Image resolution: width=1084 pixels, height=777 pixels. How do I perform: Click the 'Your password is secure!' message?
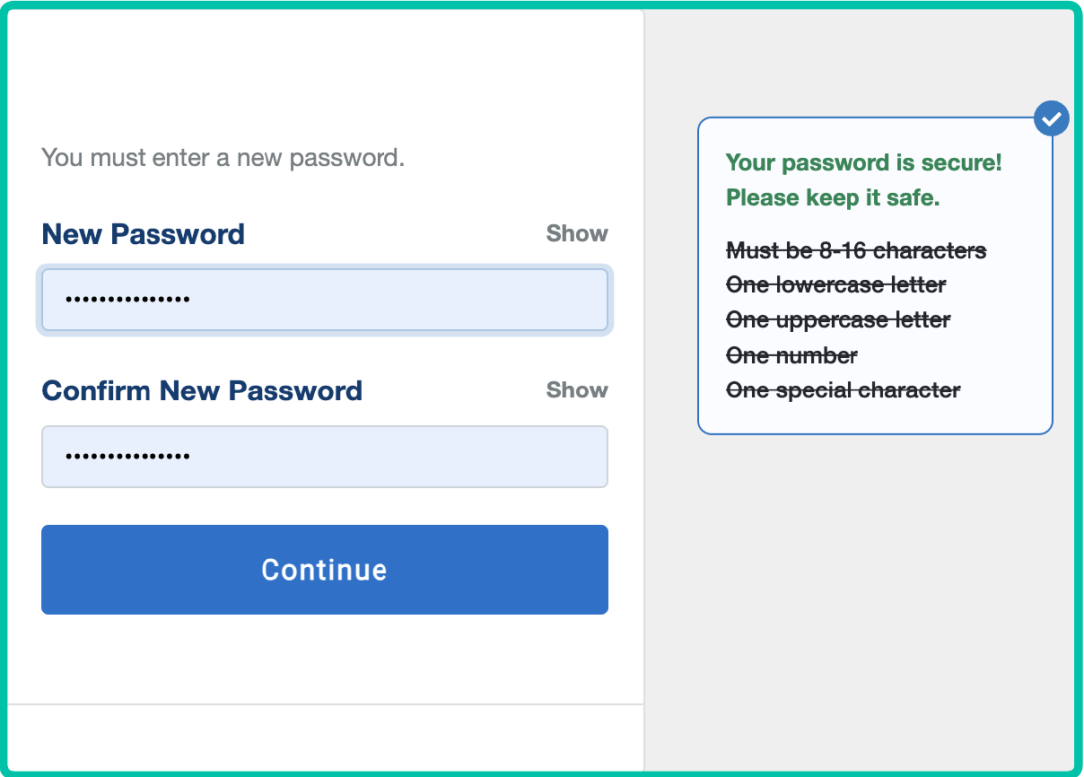(x=863, y=163)
